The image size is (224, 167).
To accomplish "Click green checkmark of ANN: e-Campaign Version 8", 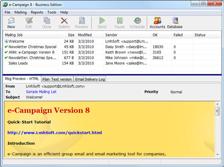I will (6, 52).
